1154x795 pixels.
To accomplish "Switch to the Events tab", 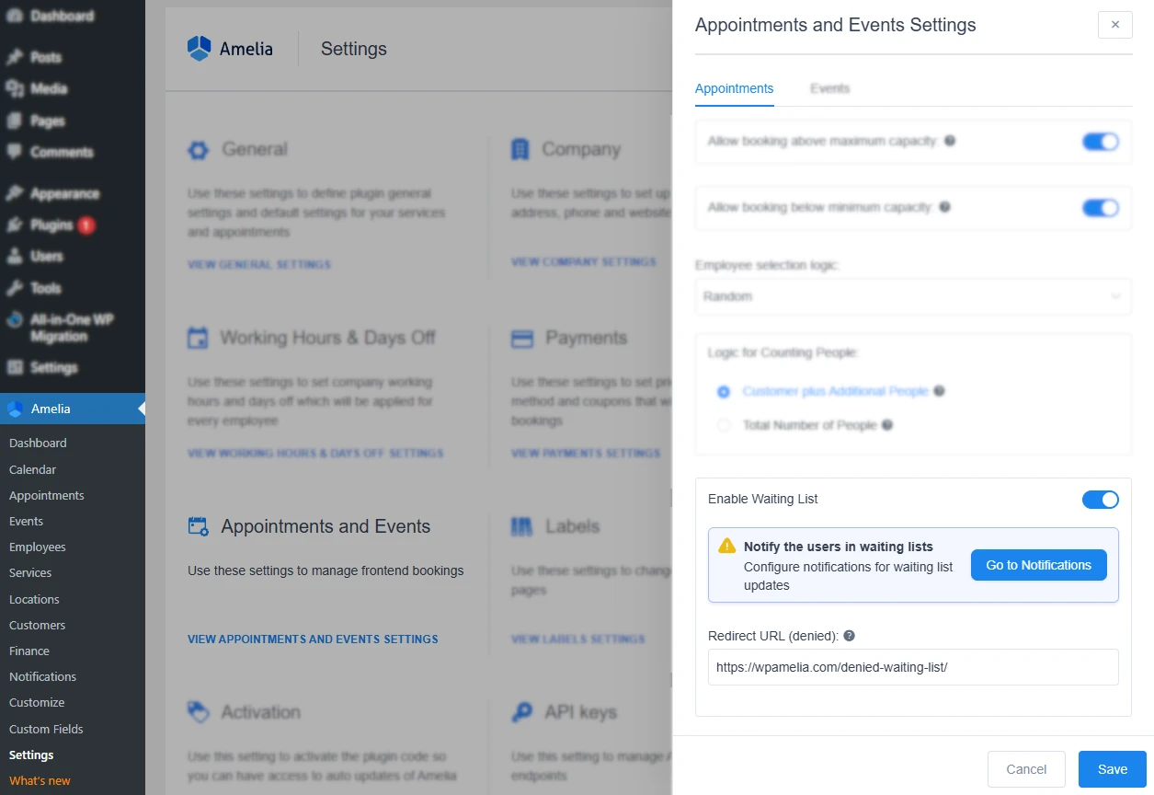I will 829,88.
